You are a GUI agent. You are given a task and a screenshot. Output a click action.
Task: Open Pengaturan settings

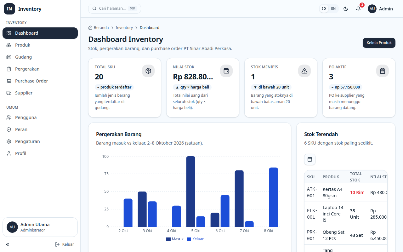40,141
